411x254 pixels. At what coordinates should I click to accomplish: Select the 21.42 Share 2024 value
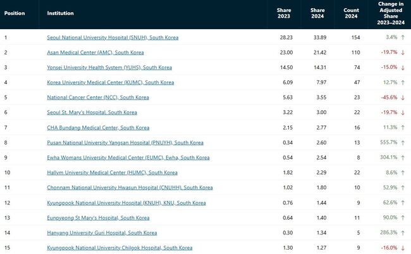pos(320,53)
